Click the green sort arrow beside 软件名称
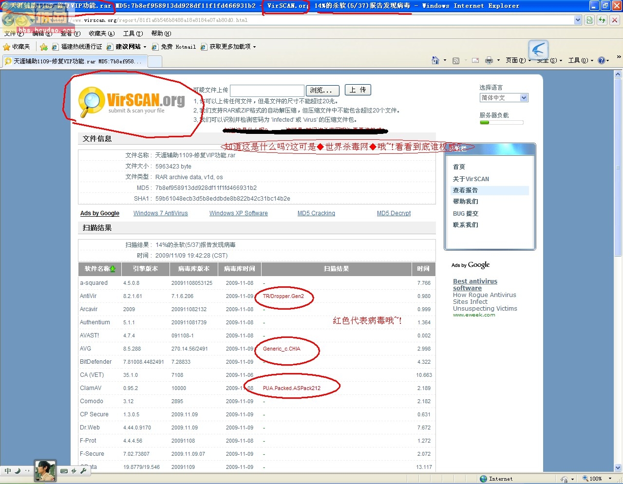 [x=113, y=269]
